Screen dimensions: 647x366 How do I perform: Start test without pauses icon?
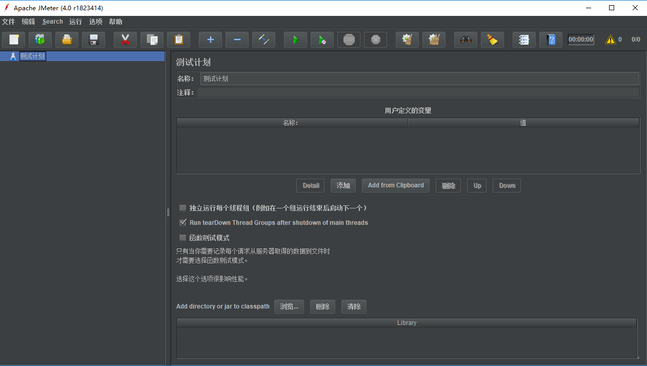pyautogui.click(x=322, y=40)
